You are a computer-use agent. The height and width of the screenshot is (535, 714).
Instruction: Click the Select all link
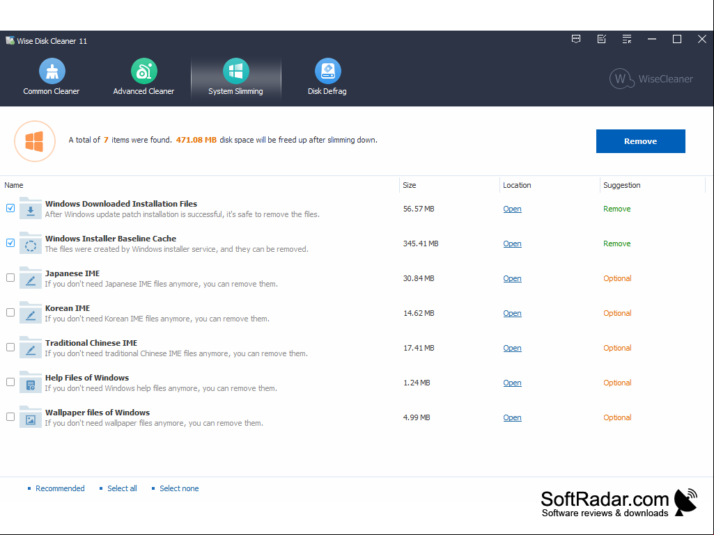122,488
